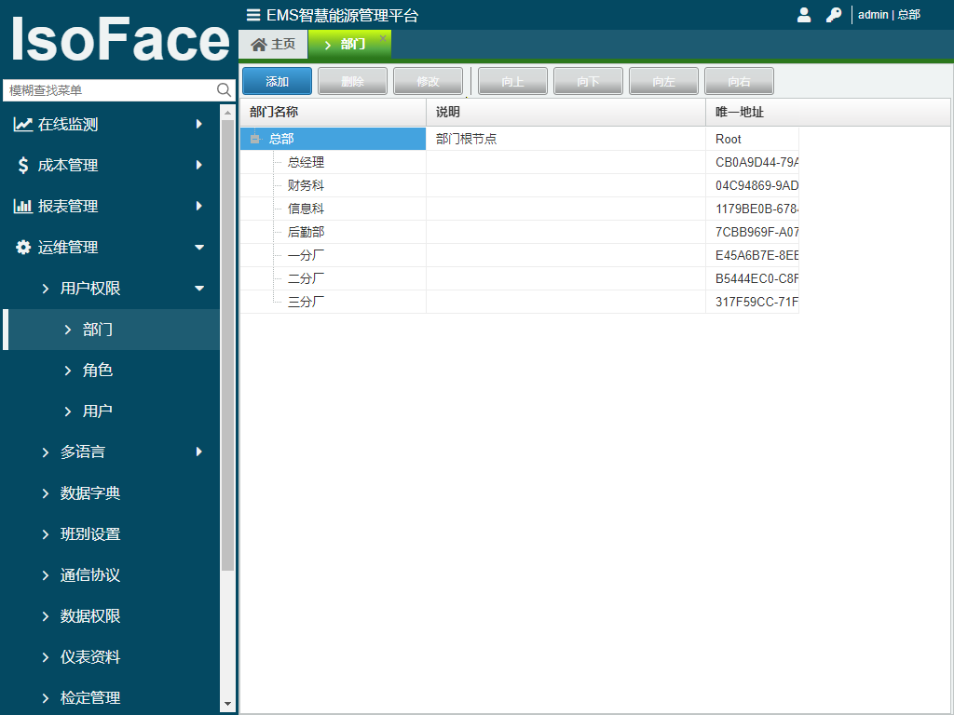954x715 pixels.
Task: Click the 部门根节点 description cell
Action: (566, 140)
